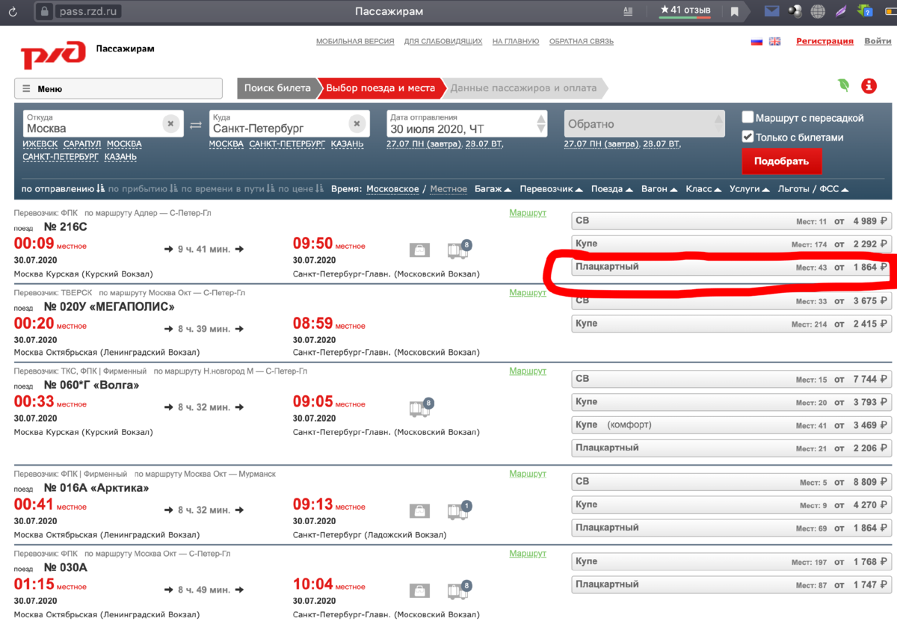This screenshot has width=897, height=621.
Task: Click the three-spheres extension icon
Action: tap(795, 11)
